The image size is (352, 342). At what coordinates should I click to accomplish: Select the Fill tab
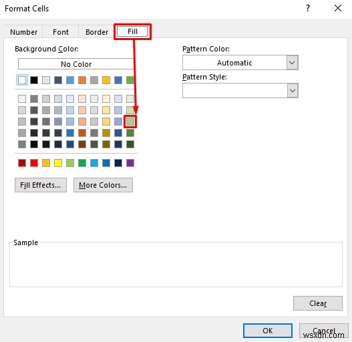click(132, 31)
